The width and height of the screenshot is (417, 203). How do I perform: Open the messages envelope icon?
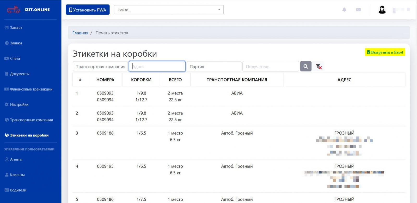coord(358,10)
